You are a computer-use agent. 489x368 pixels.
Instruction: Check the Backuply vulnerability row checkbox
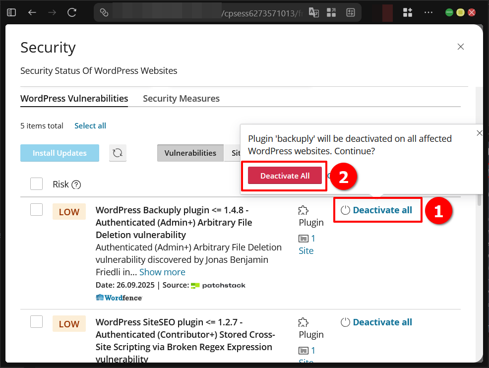(36, 209)
